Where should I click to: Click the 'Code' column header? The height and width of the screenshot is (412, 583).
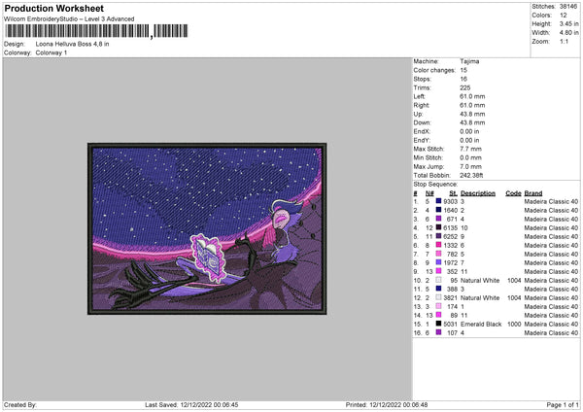tap(513, 193)
